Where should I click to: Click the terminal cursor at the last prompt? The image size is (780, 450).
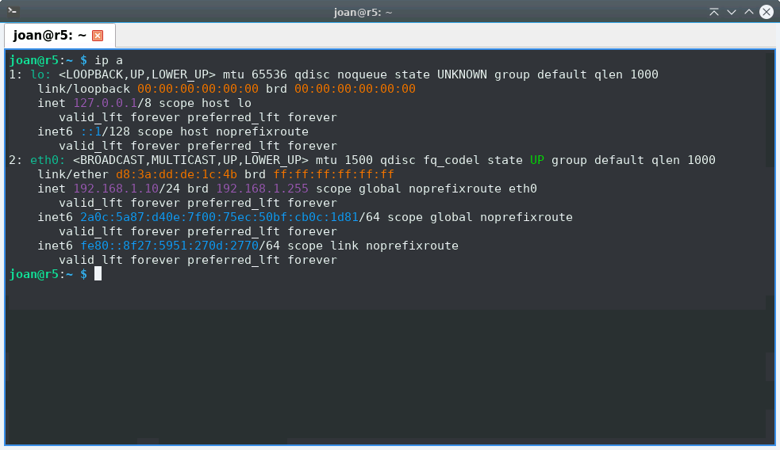coord(98,274)
